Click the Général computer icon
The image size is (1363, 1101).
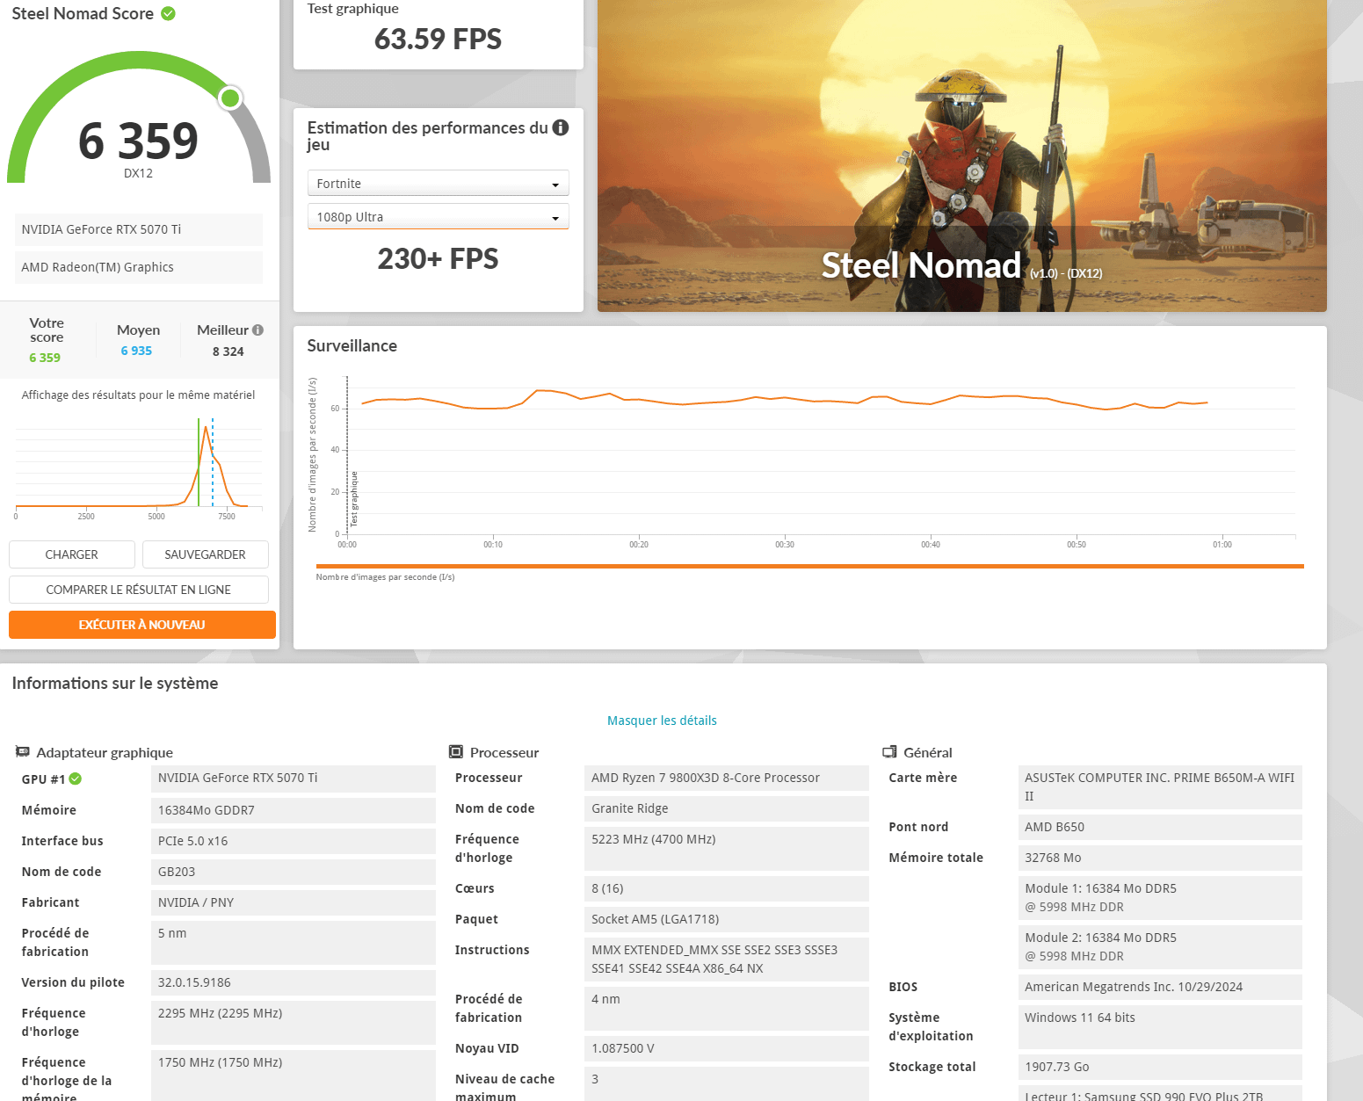pos(889,752)
